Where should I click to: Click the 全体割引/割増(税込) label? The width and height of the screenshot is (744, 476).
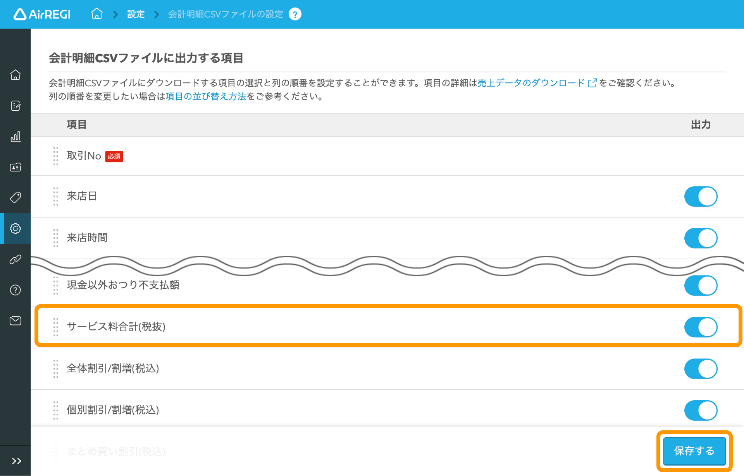(x=113, y=368)
